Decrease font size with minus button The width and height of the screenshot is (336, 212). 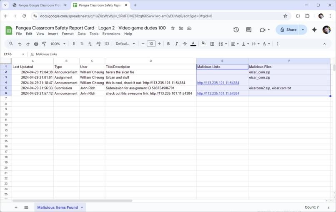143,44
